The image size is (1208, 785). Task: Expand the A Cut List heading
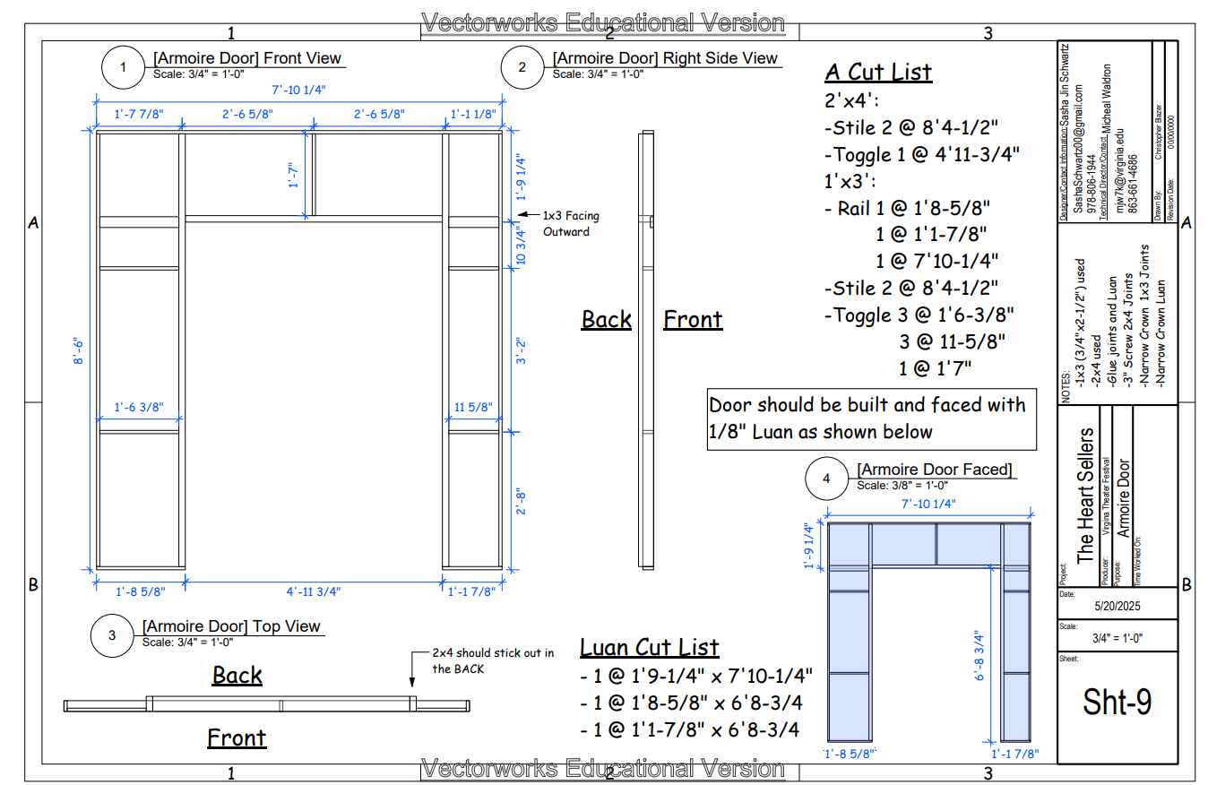(x=878, y=72)
